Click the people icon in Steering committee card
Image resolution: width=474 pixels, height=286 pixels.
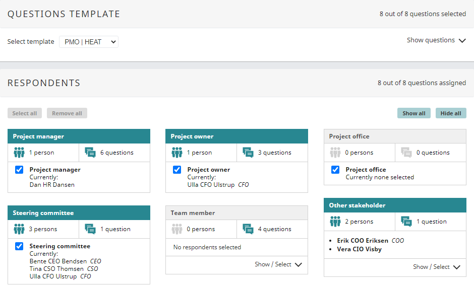click(x=19, y=229)
